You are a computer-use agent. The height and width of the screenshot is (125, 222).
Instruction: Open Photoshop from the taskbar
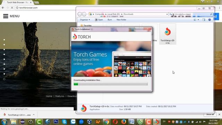[x=56, y=122]
